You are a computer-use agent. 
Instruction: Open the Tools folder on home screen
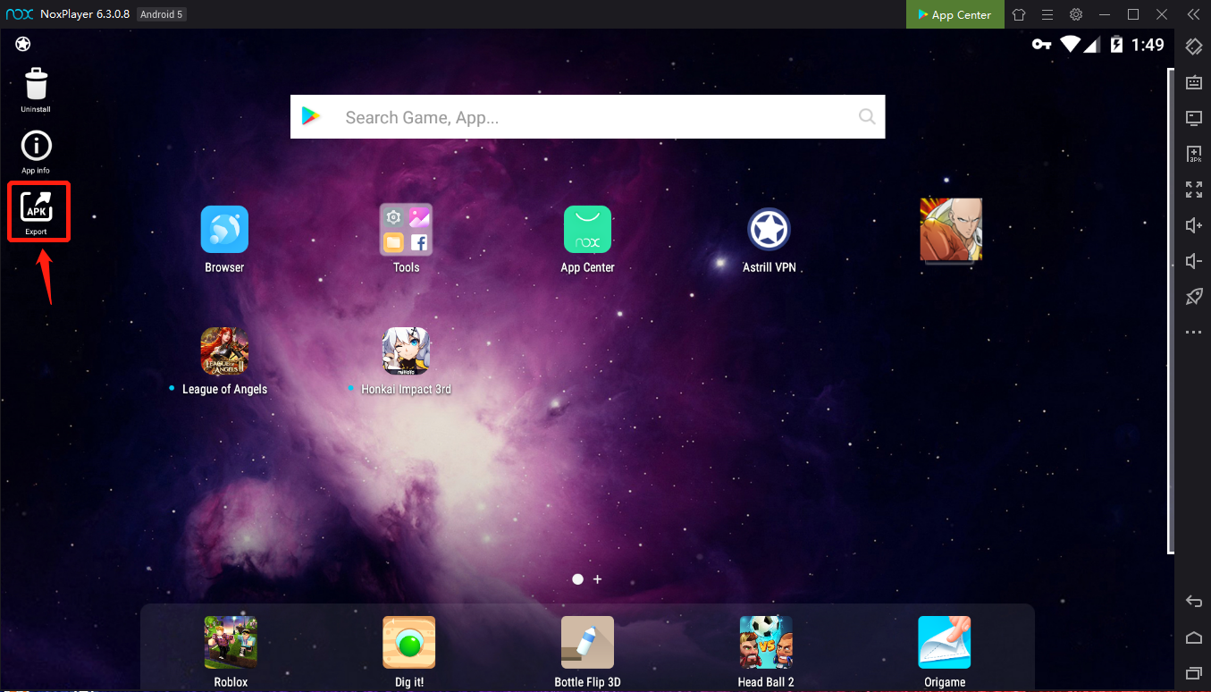[x=406, y=229]
